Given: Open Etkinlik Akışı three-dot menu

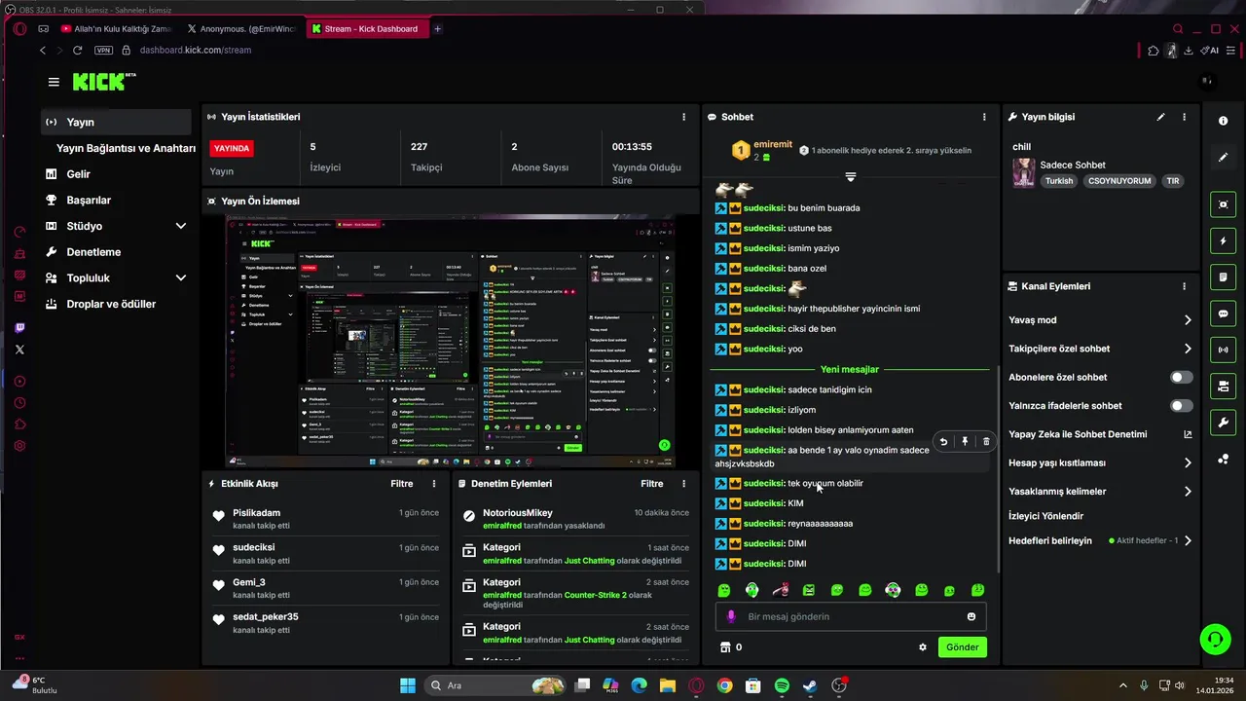Looking at the screenshot, I should (434, 484).
